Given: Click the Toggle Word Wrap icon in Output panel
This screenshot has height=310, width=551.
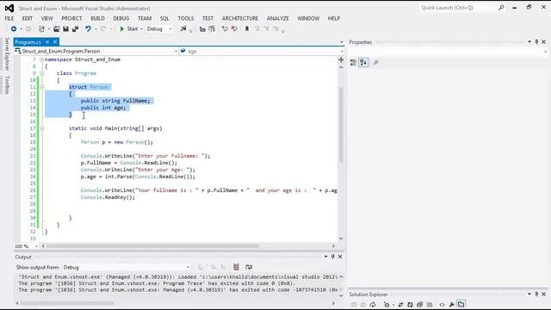Looking at the screenshot, I should (x=249, y=267).
